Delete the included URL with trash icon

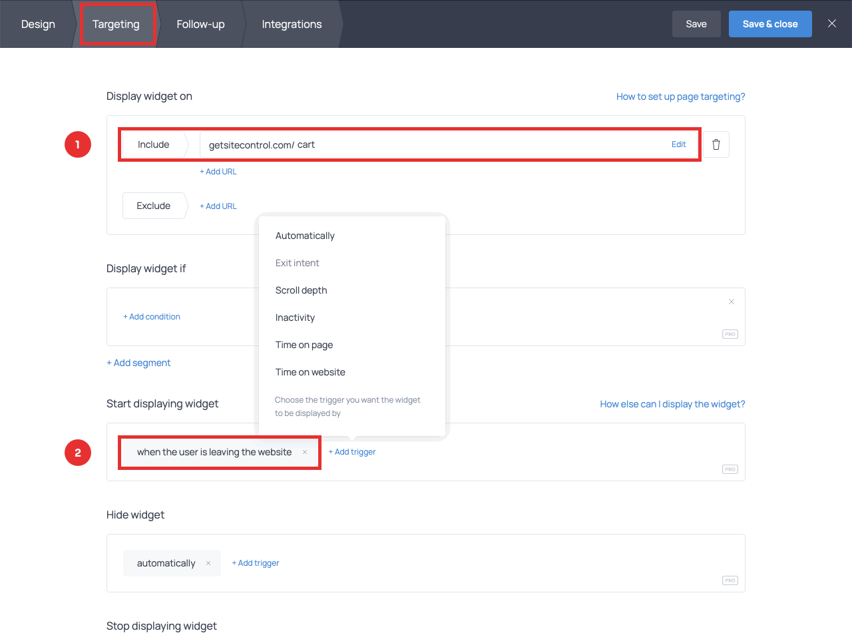pos(716,144)
